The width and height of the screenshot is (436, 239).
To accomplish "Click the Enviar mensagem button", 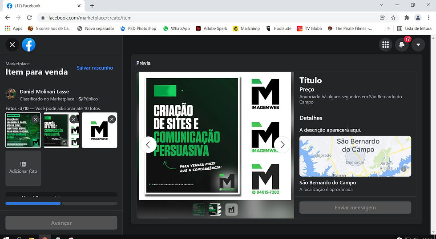I will (355, 207).
